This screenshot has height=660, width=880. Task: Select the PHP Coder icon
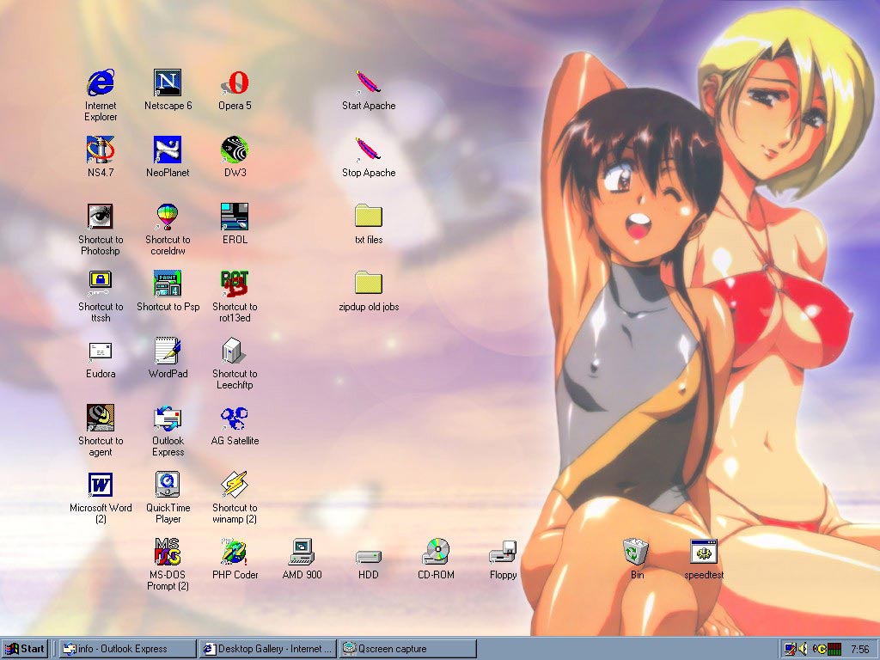pos(235,553)
